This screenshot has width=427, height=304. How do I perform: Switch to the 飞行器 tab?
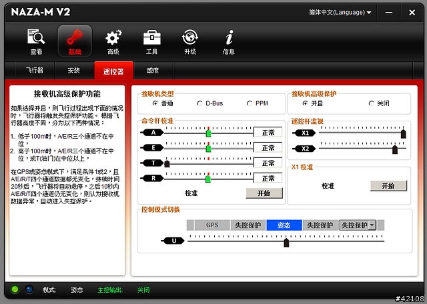35,71
